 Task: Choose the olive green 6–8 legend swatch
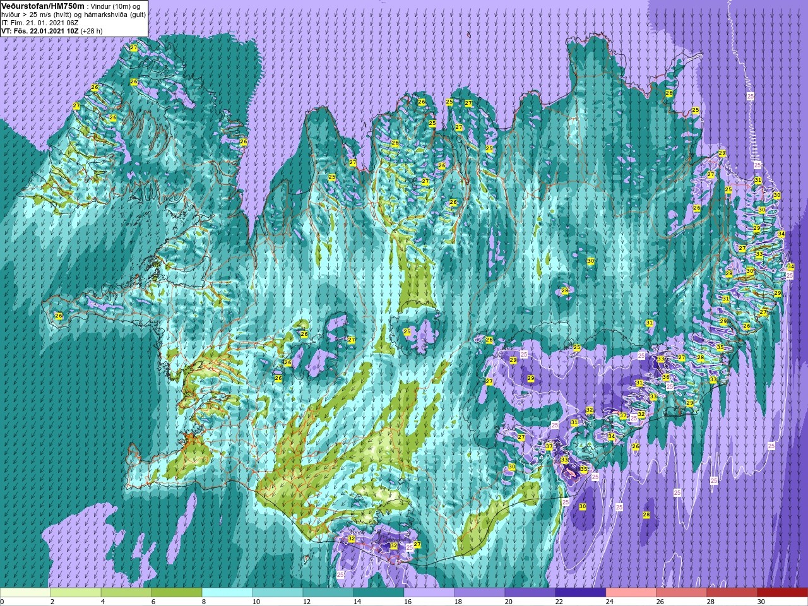coord(177,593)
